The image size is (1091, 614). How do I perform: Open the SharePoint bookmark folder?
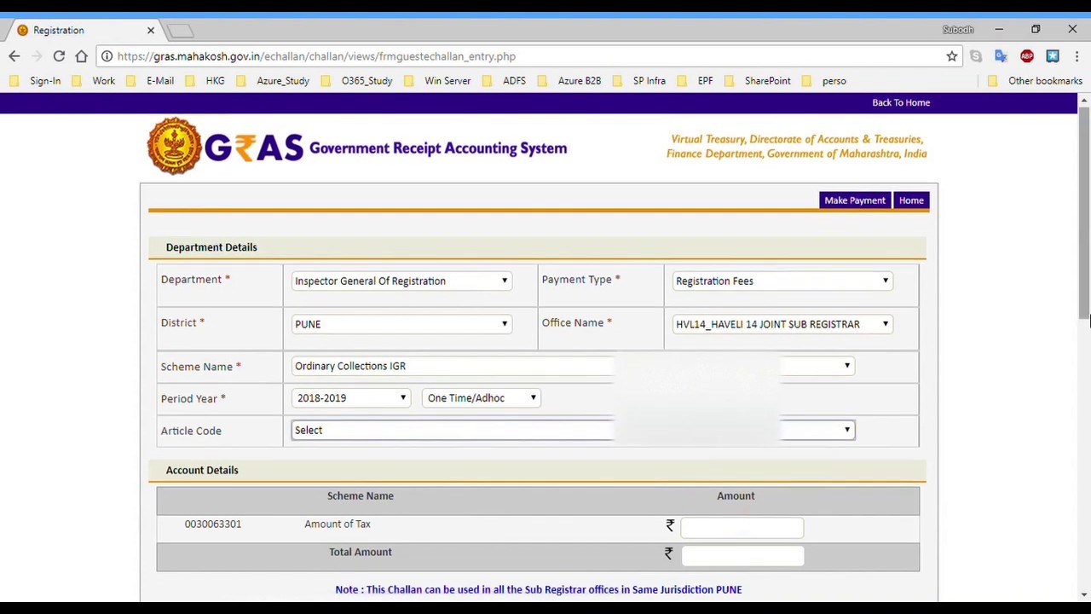pyautogui.click(x=758, y=81)
